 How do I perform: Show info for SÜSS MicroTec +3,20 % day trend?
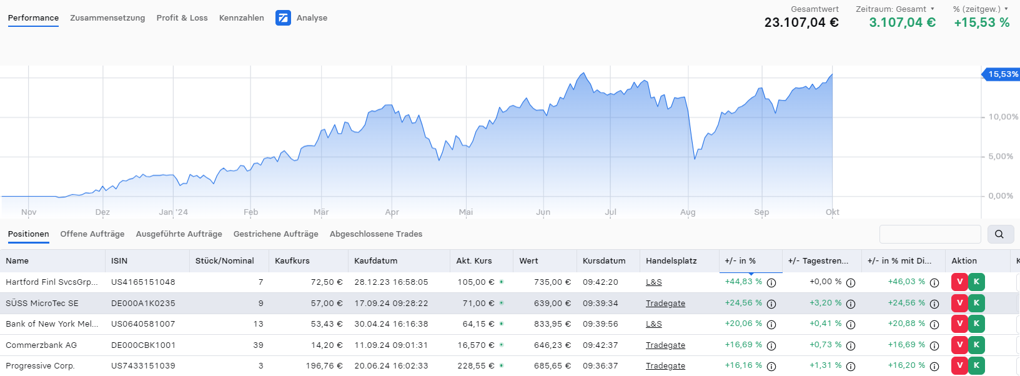[x=851, y=304]
